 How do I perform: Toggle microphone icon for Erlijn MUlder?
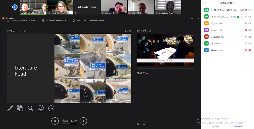(246, 24)
